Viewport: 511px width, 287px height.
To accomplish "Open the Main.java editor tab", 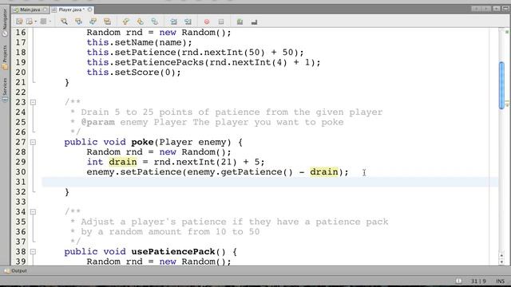I will 30,10.
